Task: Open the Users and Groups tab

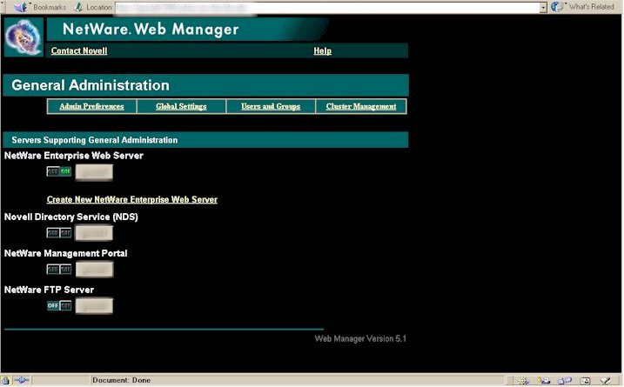Action: 271,106
